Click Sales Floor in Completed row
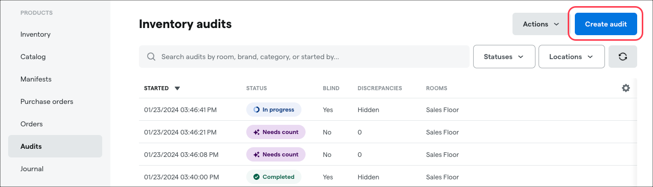This screenshot has width=653, height=187. (x=442, y=177)
